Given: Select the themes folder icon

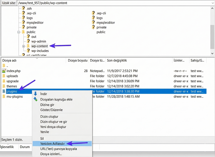Looking at the screenshot, I should pos(4,86).
